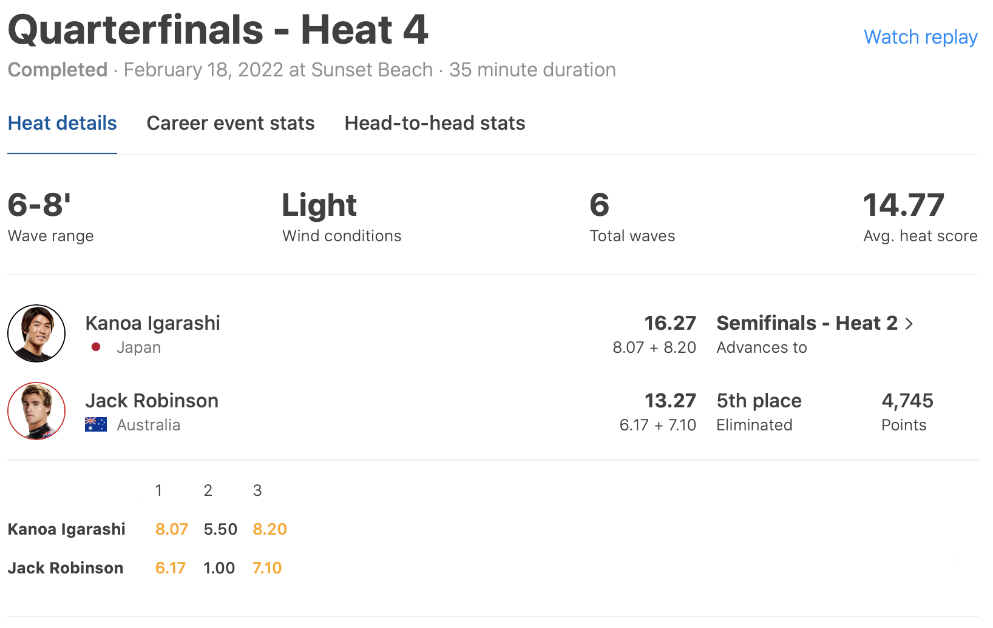
Task: Open Kanoa Igarashi's athlete name link
Action: point(152,323)
